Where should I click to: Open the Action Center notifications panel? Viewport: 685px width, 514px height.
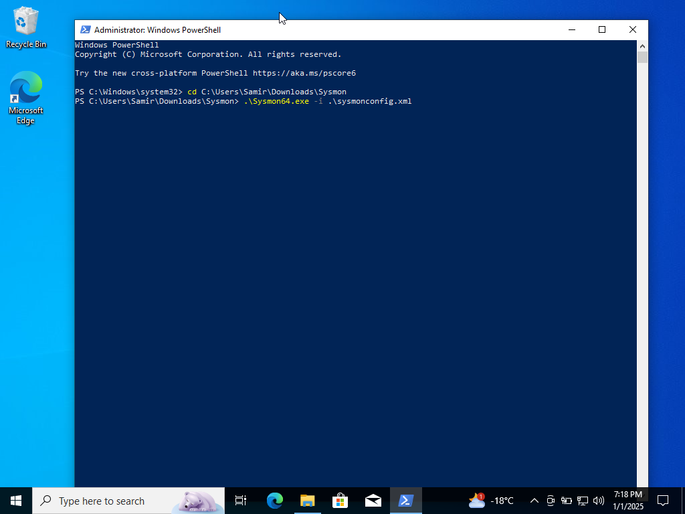[x=662, y=500]
